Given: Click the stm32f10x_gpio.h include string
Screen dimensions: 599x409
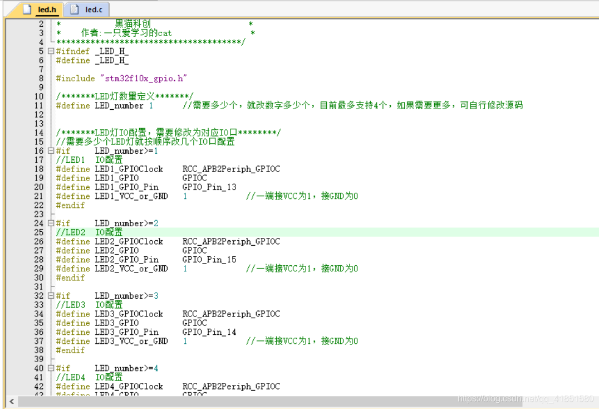Looking at the screenshot, I should [144, 79].
